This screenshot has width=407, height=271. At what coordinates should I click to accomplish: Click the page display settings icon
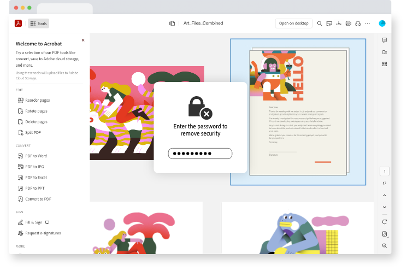[x=385, y=234]
